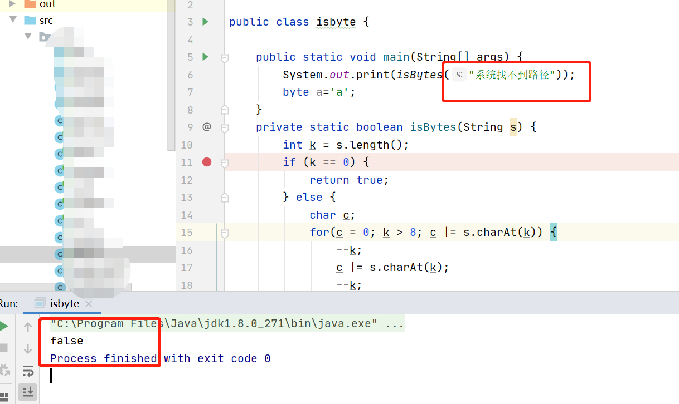679x404 pixels.
Task: Click the Stop process icon
Action: click(4, 349)
